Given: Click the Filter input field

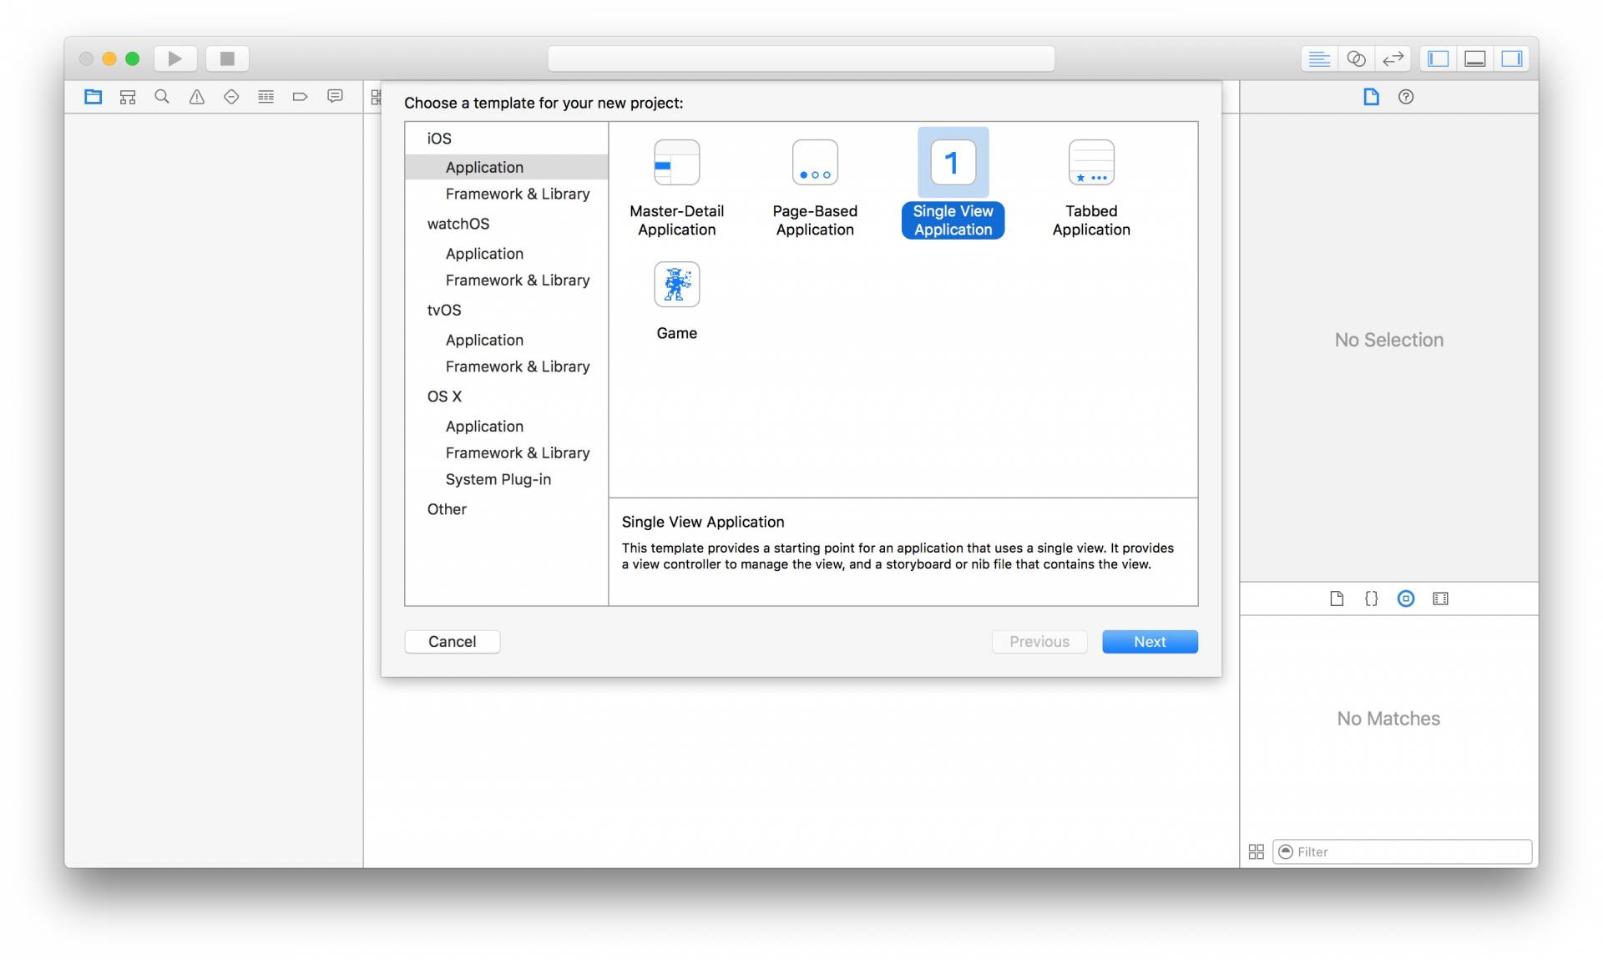Looking at the screenshot, I should pos(1404,851).
